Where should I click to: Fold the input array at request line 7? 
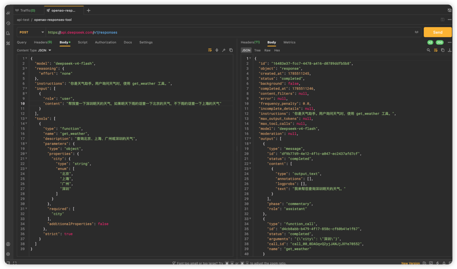tap(26, 88)
